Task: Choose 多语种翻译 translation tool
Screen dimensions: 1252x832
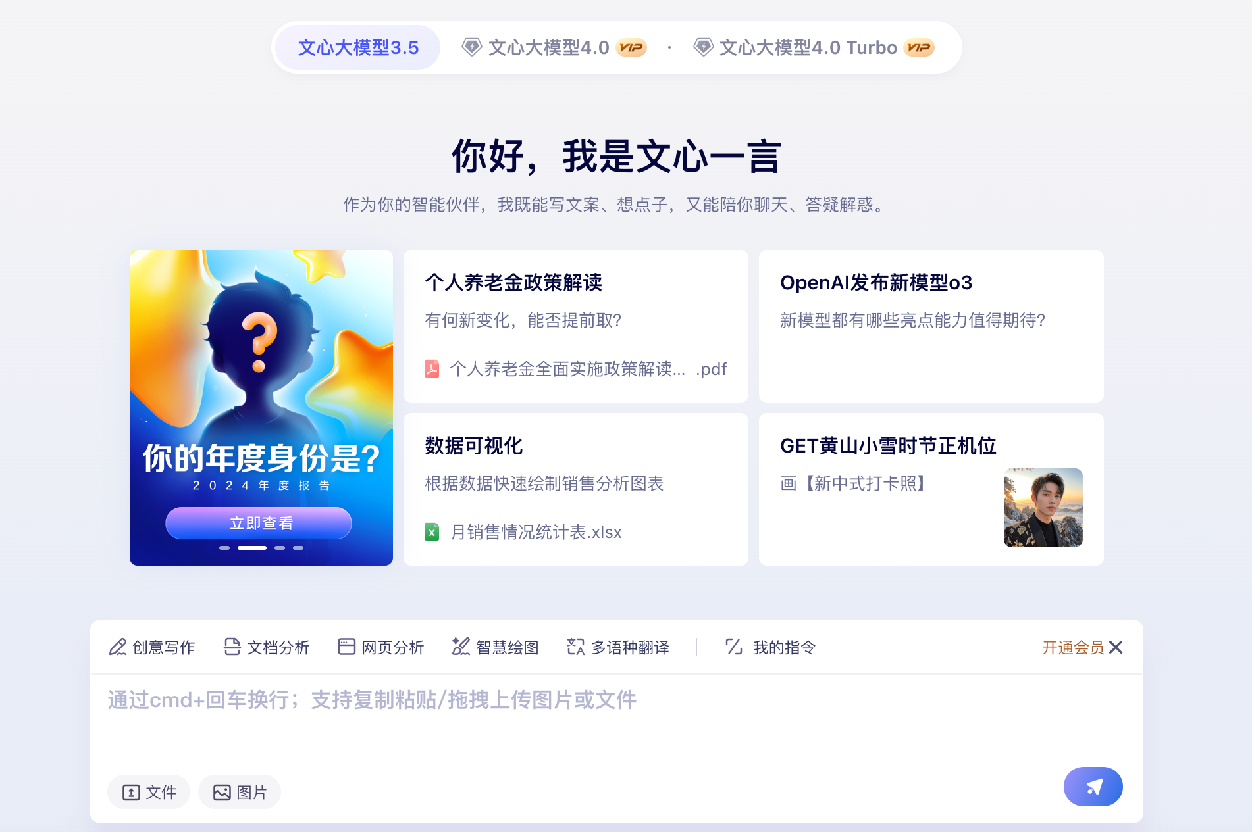Action: tap(618, 647)
